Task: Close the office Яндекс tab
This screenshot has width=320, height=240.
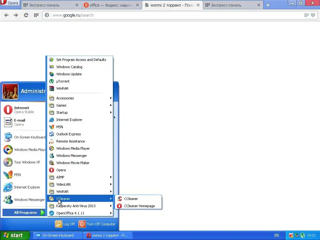Action: [137, 5]
